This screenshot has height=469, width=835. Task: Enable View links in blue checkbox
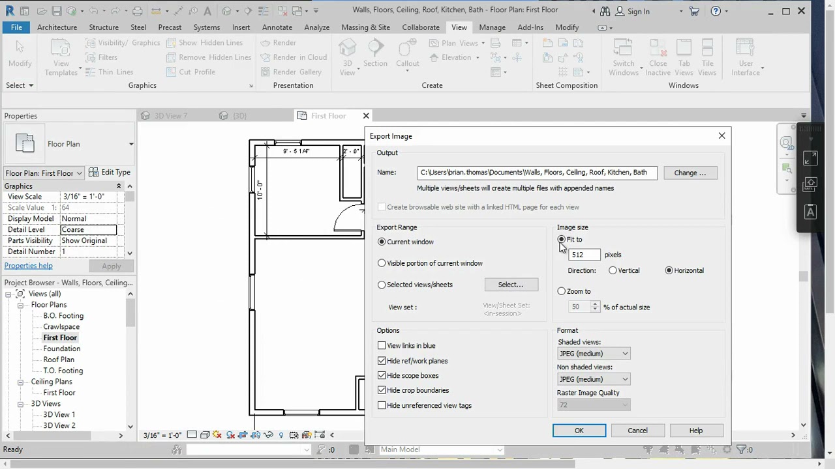(x=382, y=346)
